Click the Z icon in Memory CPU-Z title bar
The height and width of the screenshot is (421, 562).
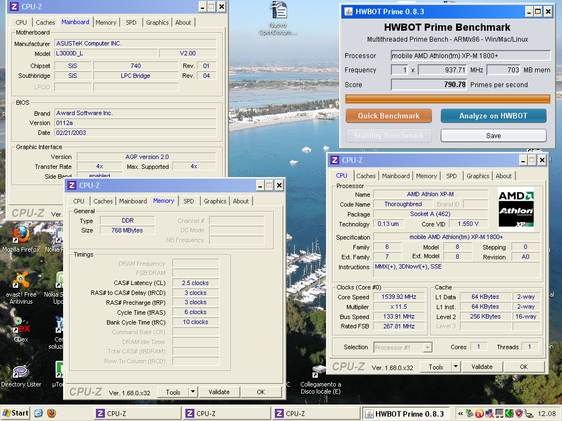pyautogui.click(x=72, y=185)
